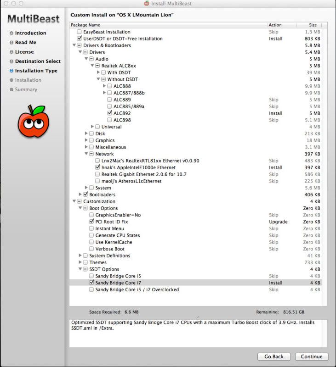Viewport: 336px width, 367px height.
Task: Check the EasyBeast Installation checkbox
Action: pos(79,32)
